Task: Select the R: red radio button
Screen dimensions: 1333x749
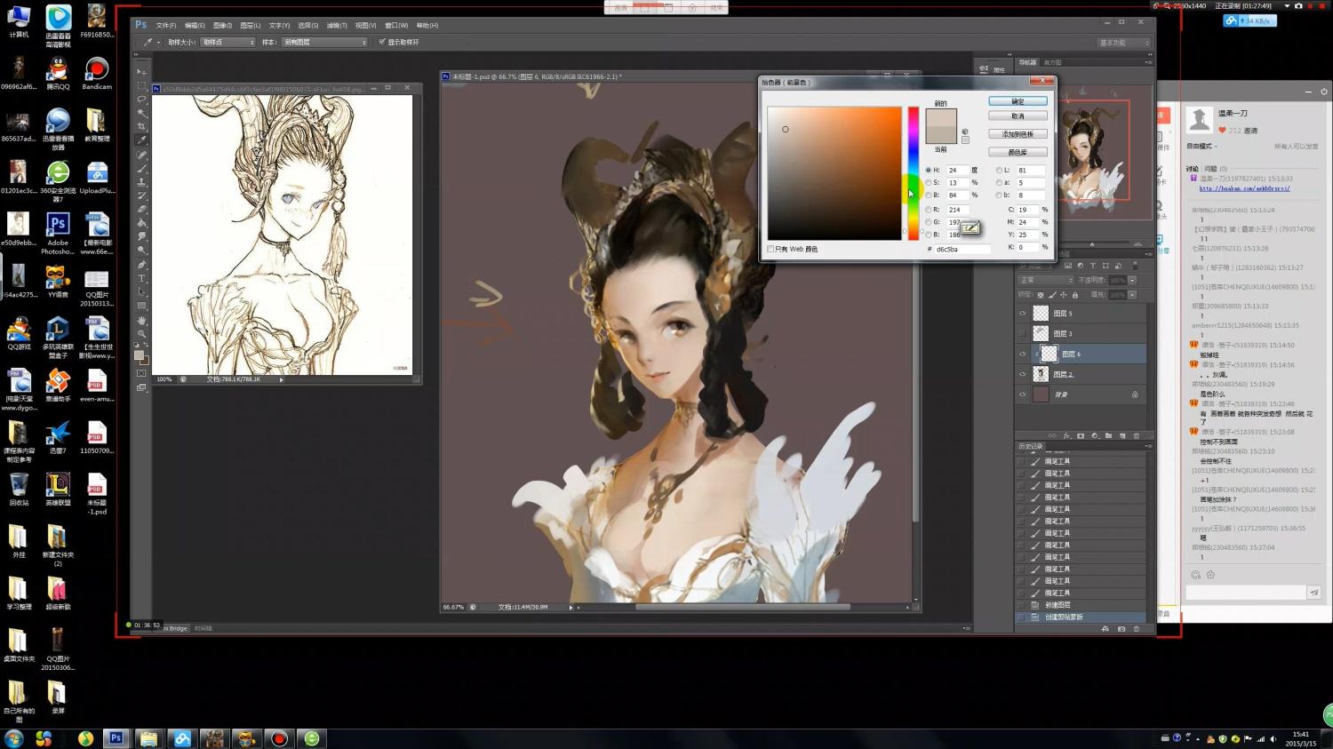Action: click(928, 210)
